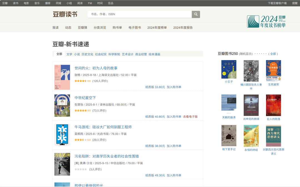Screen dimensions: 300x187
Task: Select the 历史文化 category tab
Action: coord(87,54)
